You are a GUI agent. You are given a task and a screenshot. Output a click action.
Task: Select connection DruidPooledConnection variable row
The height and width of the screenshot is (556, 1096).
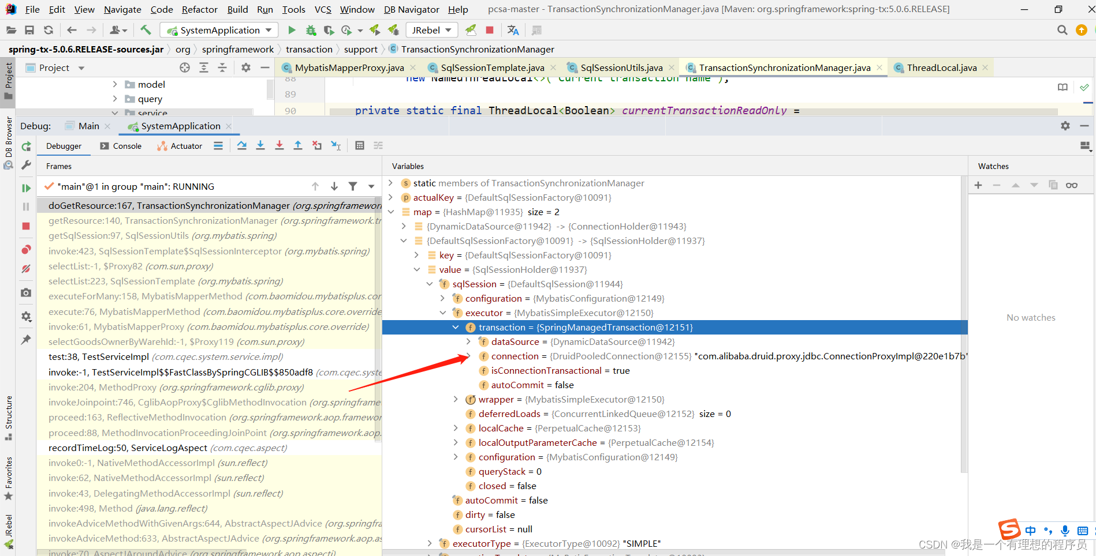click(x=674, y=356)
